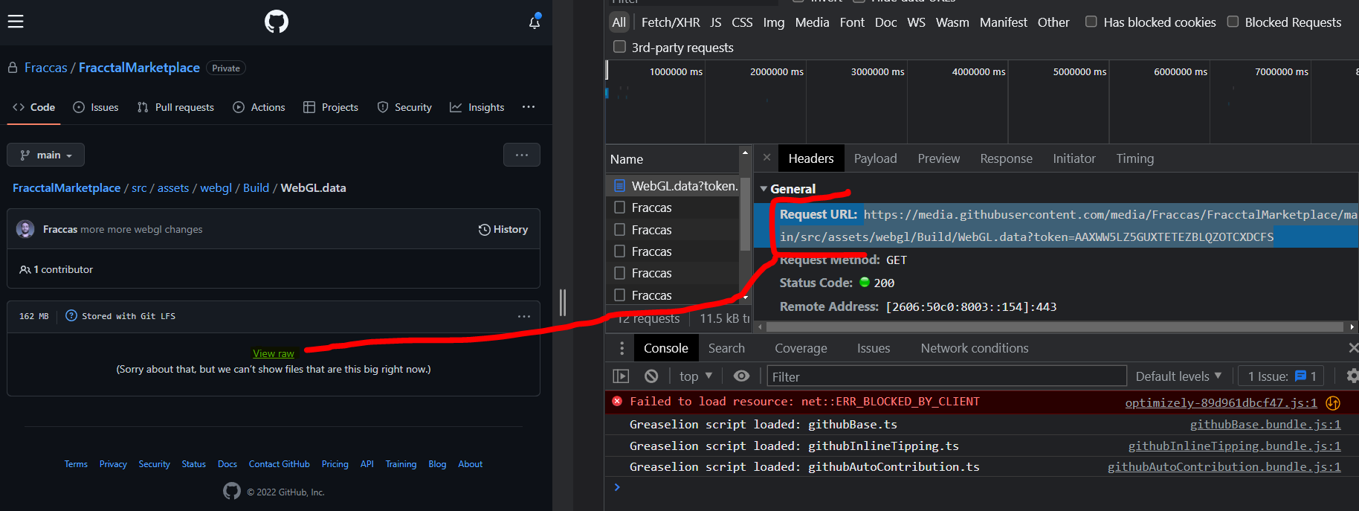Image resolution: width=1359 pixels, height=511 pixels.
Task: Open the notifications bell
Action: [535, 22]
